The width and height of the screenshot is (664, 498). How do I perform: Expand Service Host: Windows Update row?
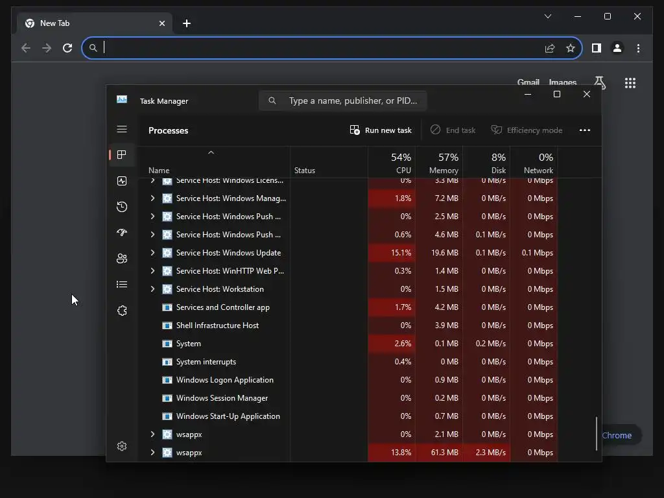[152, 253]
